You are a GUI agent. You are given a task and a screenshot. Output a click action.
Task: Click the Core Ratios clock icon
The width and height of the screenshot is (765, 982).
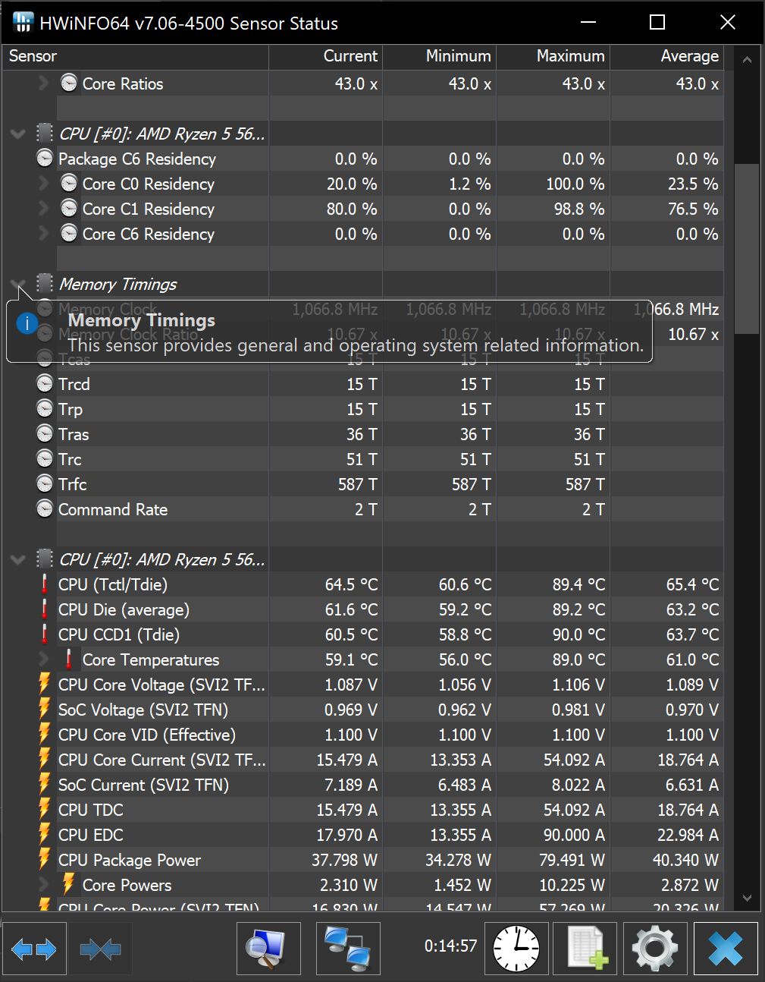69,83
